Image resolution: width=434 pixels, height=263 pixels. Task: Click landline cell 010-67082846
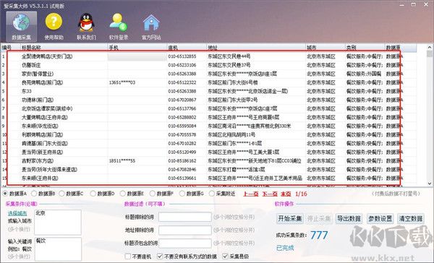coord(182,170)
